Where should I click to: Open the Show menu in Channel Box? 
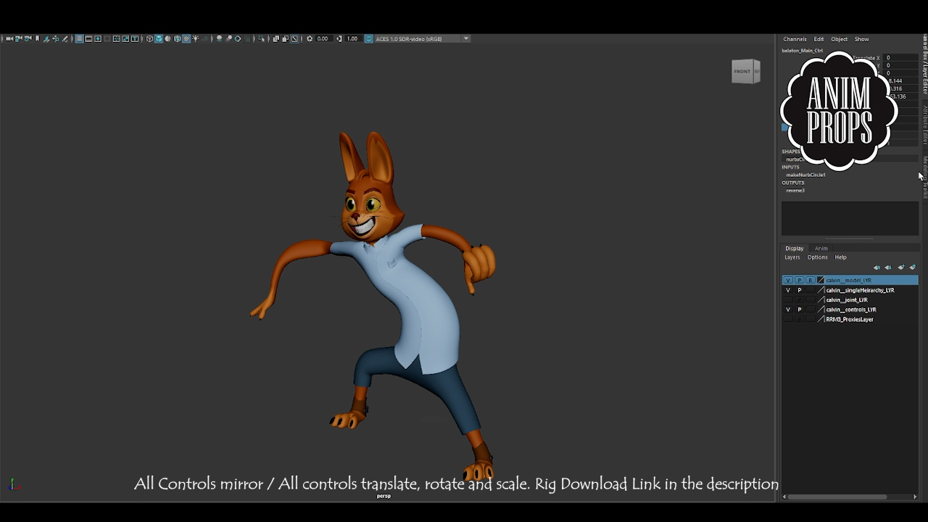click(x=861, y=39)
